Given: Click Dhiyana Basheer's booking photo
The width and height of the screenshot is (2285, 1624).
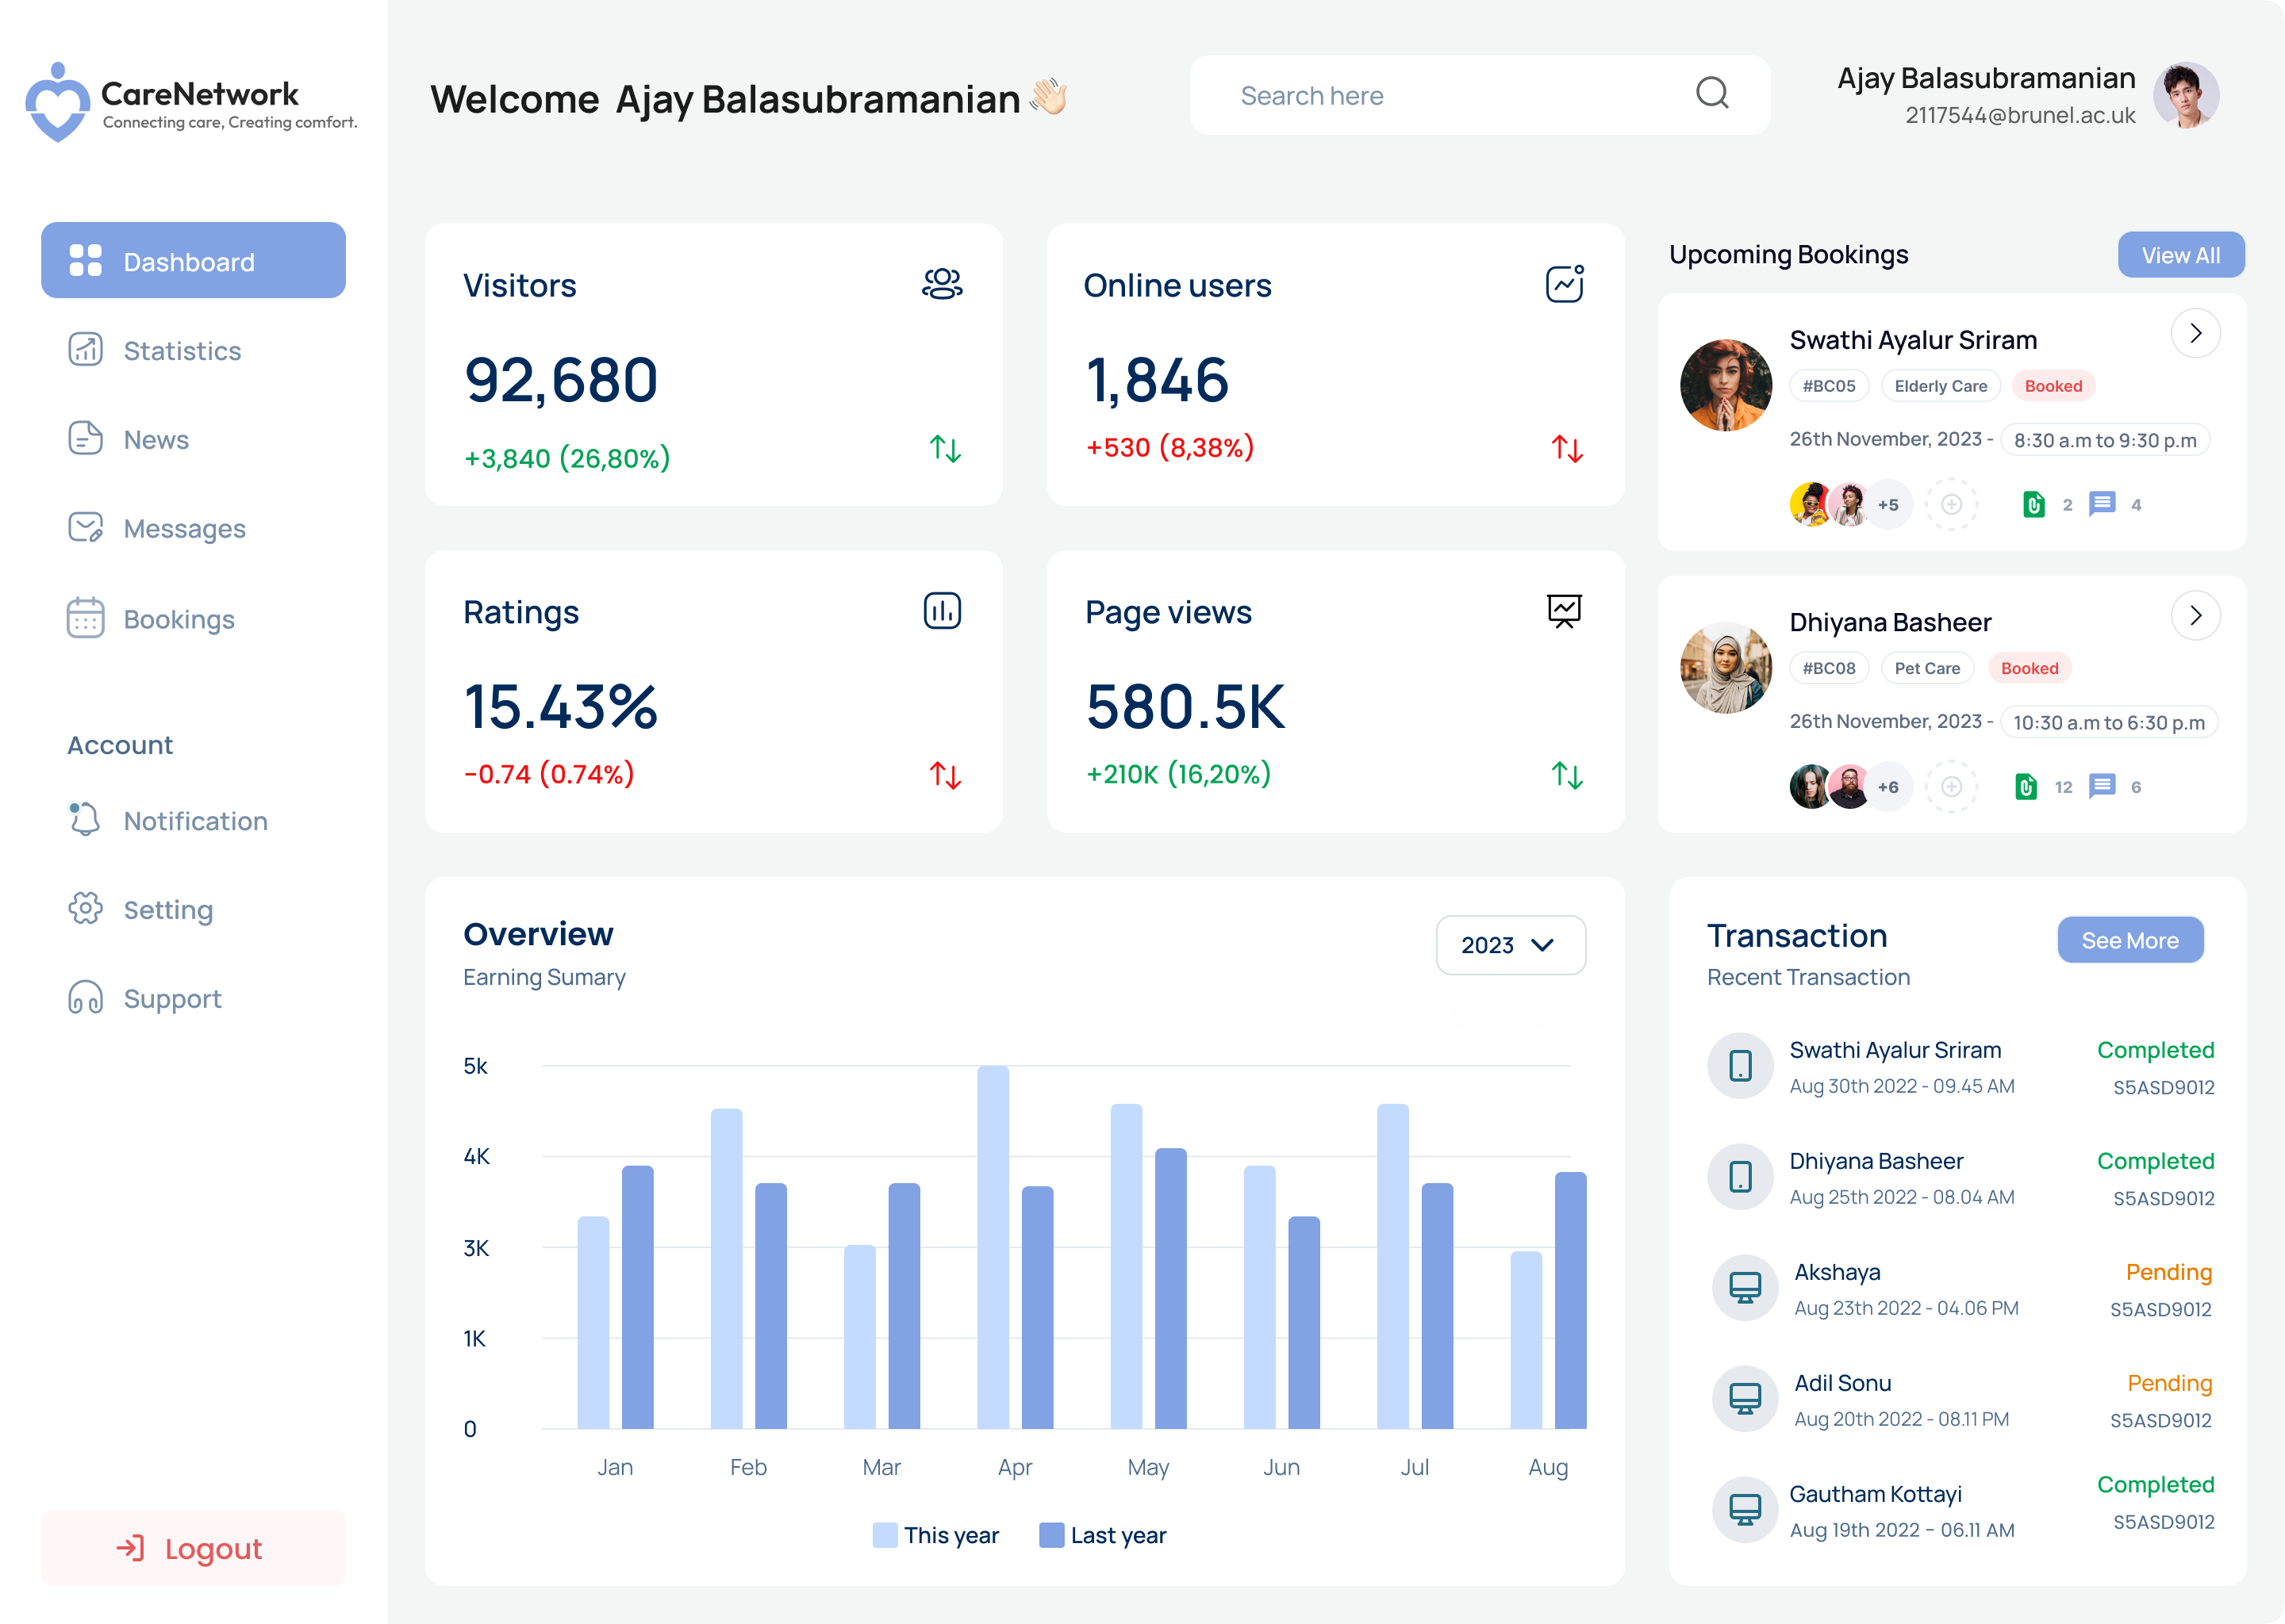Looking at the screenshot, I should 1725,667.
